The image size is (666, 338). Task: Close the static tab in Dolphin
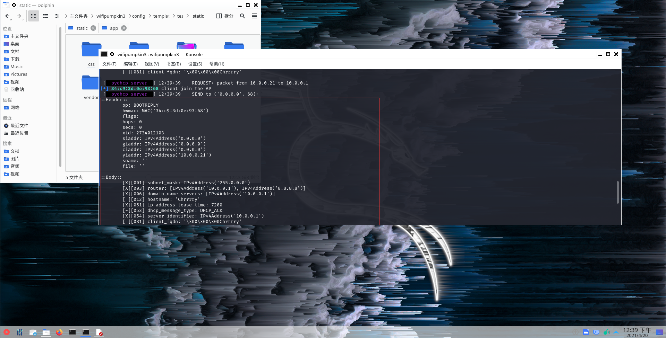point(93,28)
